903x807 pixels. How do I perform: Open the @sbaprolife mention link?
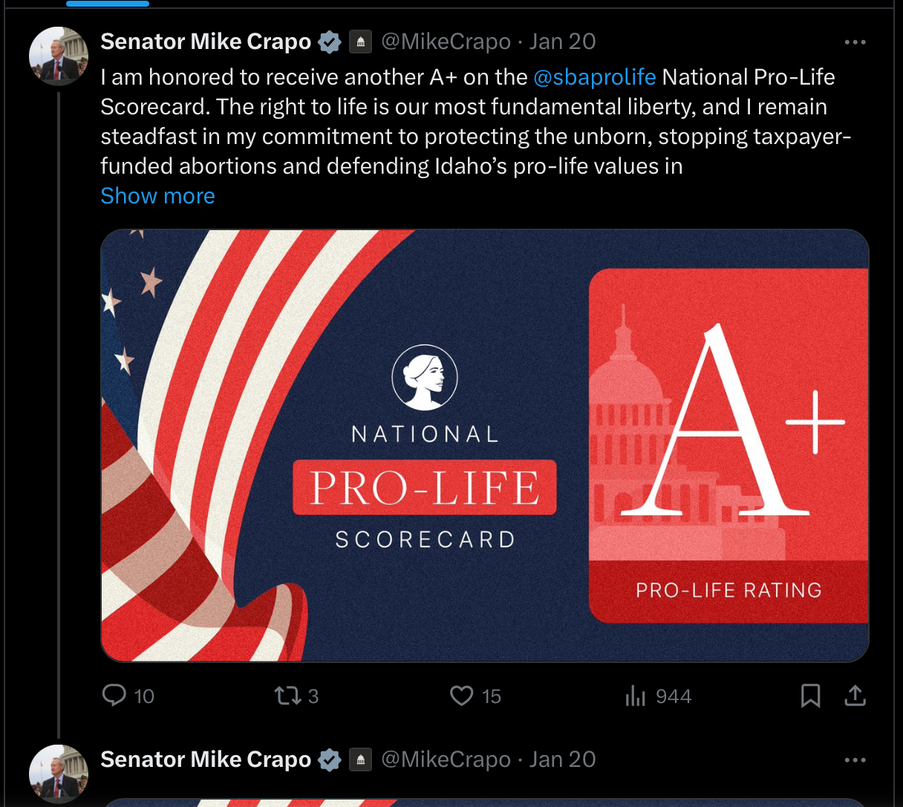[x=594, y=77]
